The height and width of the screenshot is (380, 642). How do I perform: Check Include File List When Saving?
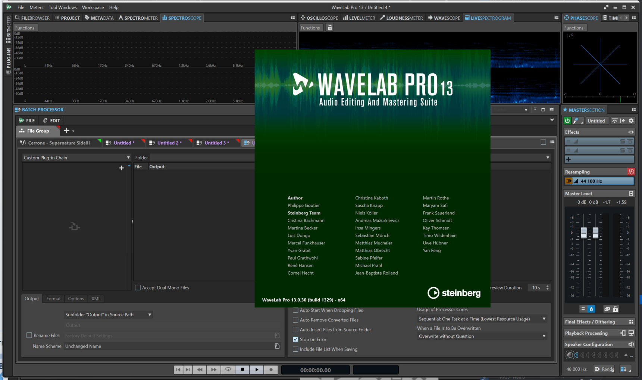(x=295, y=349)
